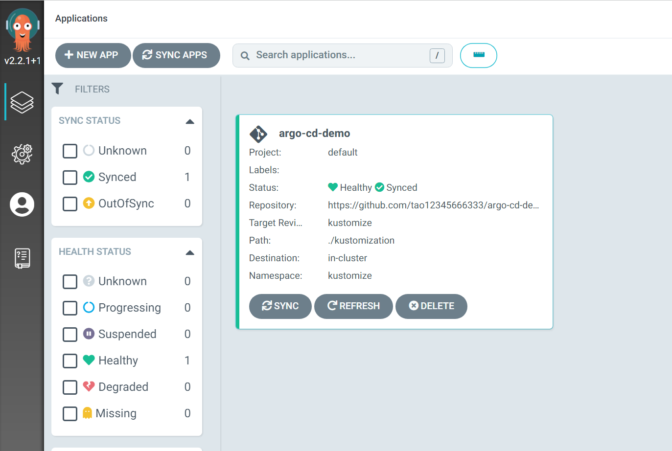Image resolution: width=672 pixels, height=451 pixels.
Task: Check the Missing filter checkbox
Action: click(70, 414)
